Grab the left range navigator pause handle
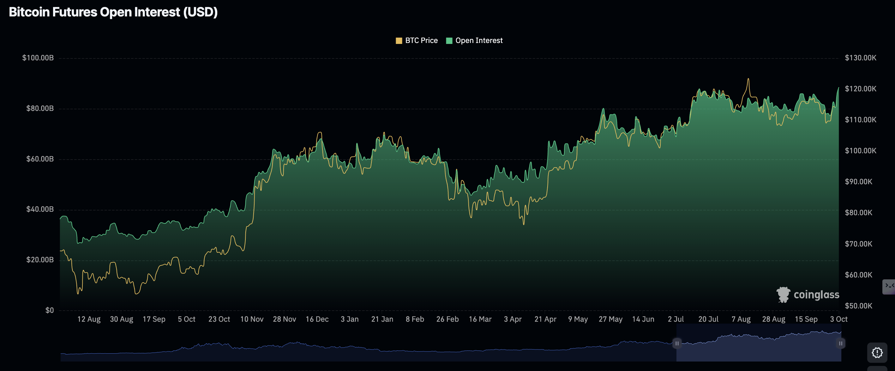Screen dimensions: 895x371 (x=677, y=343)
